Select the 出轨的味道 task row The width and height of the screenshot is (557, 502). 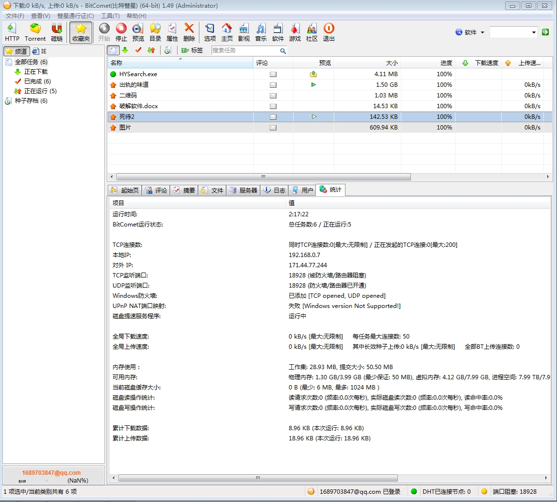coord(329,84)
